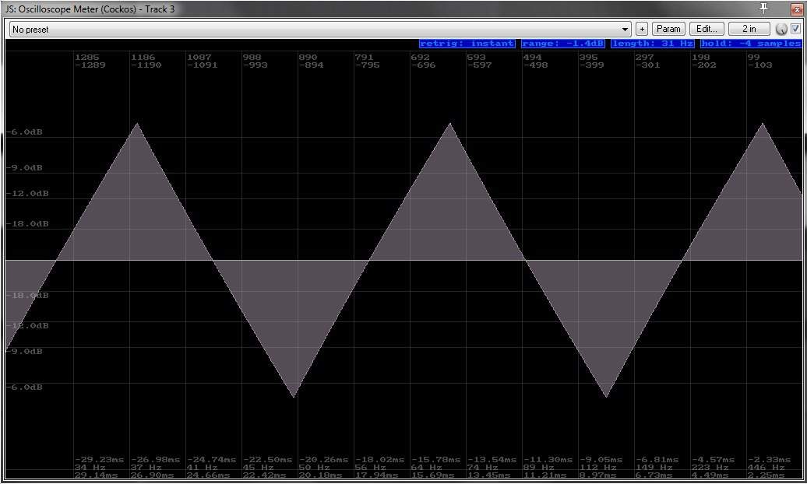The height and width of the screenshot is (484, 807).
Task: Click the 'hold: -4 samples' setting
Action: (x=751, y=44)
